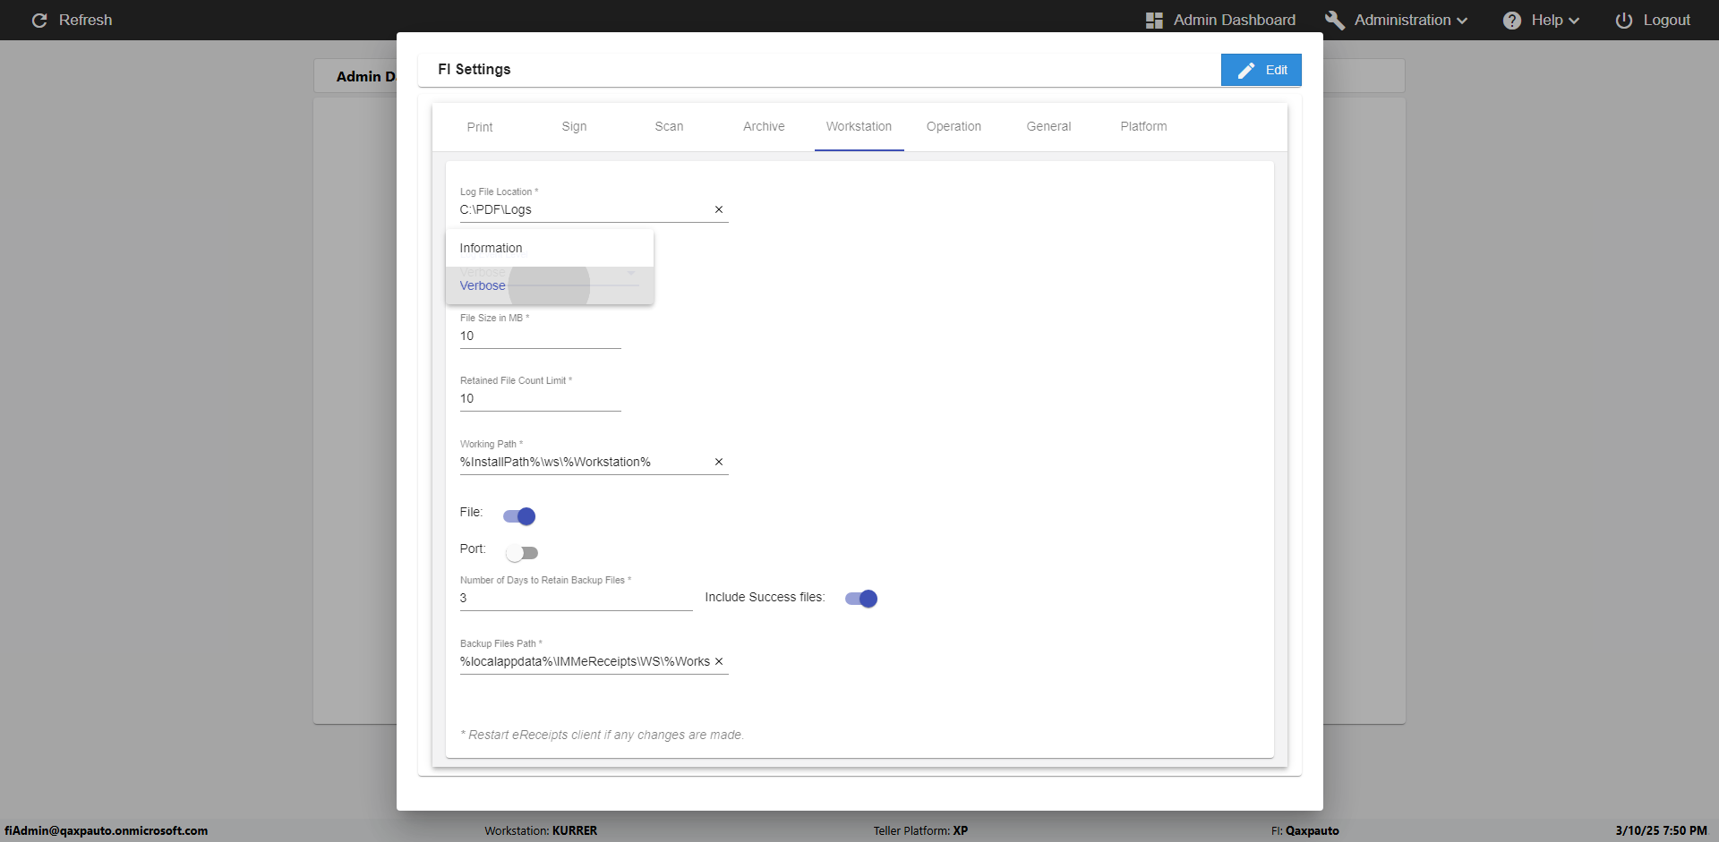Clear the Log File Location field
This screenshot has width=1719, height=842.
tap(718, 209)
